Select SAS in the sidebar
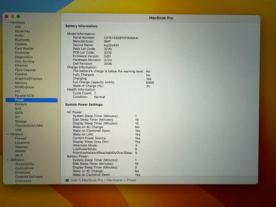276x207 pixels. tap(18, 109)
